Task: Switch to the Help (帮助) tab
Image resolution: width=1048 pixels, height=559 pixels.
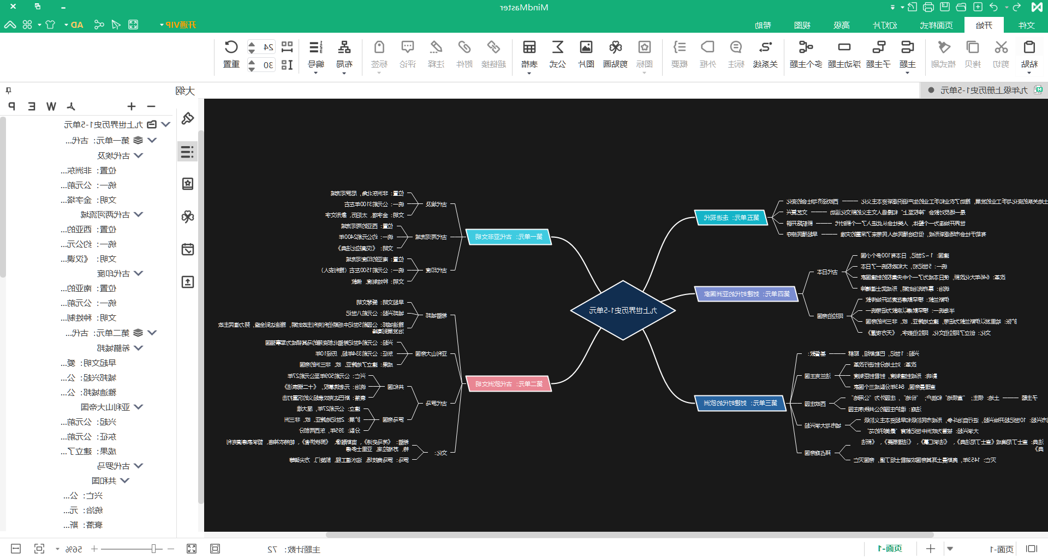Action: click(x=763, y=25)
